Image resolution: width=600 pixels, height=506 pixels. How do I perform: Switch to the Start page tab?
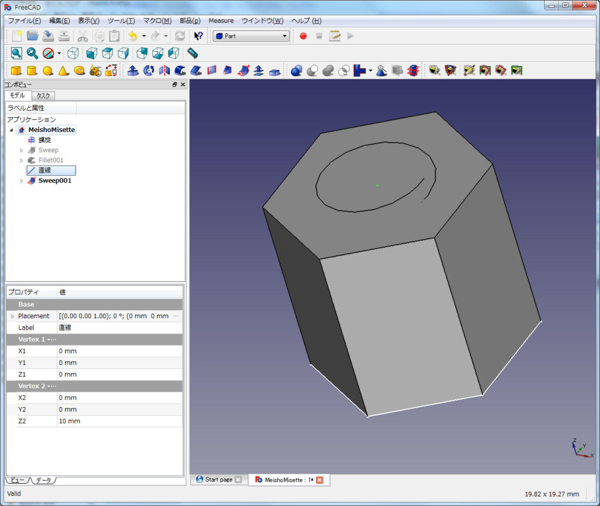219,480
